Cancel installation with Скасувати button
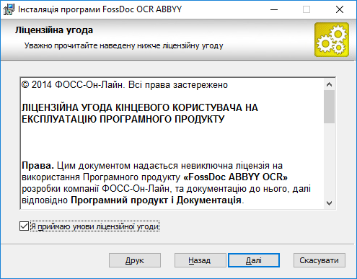This screenshot has width=357, height=279. point(319,260)
